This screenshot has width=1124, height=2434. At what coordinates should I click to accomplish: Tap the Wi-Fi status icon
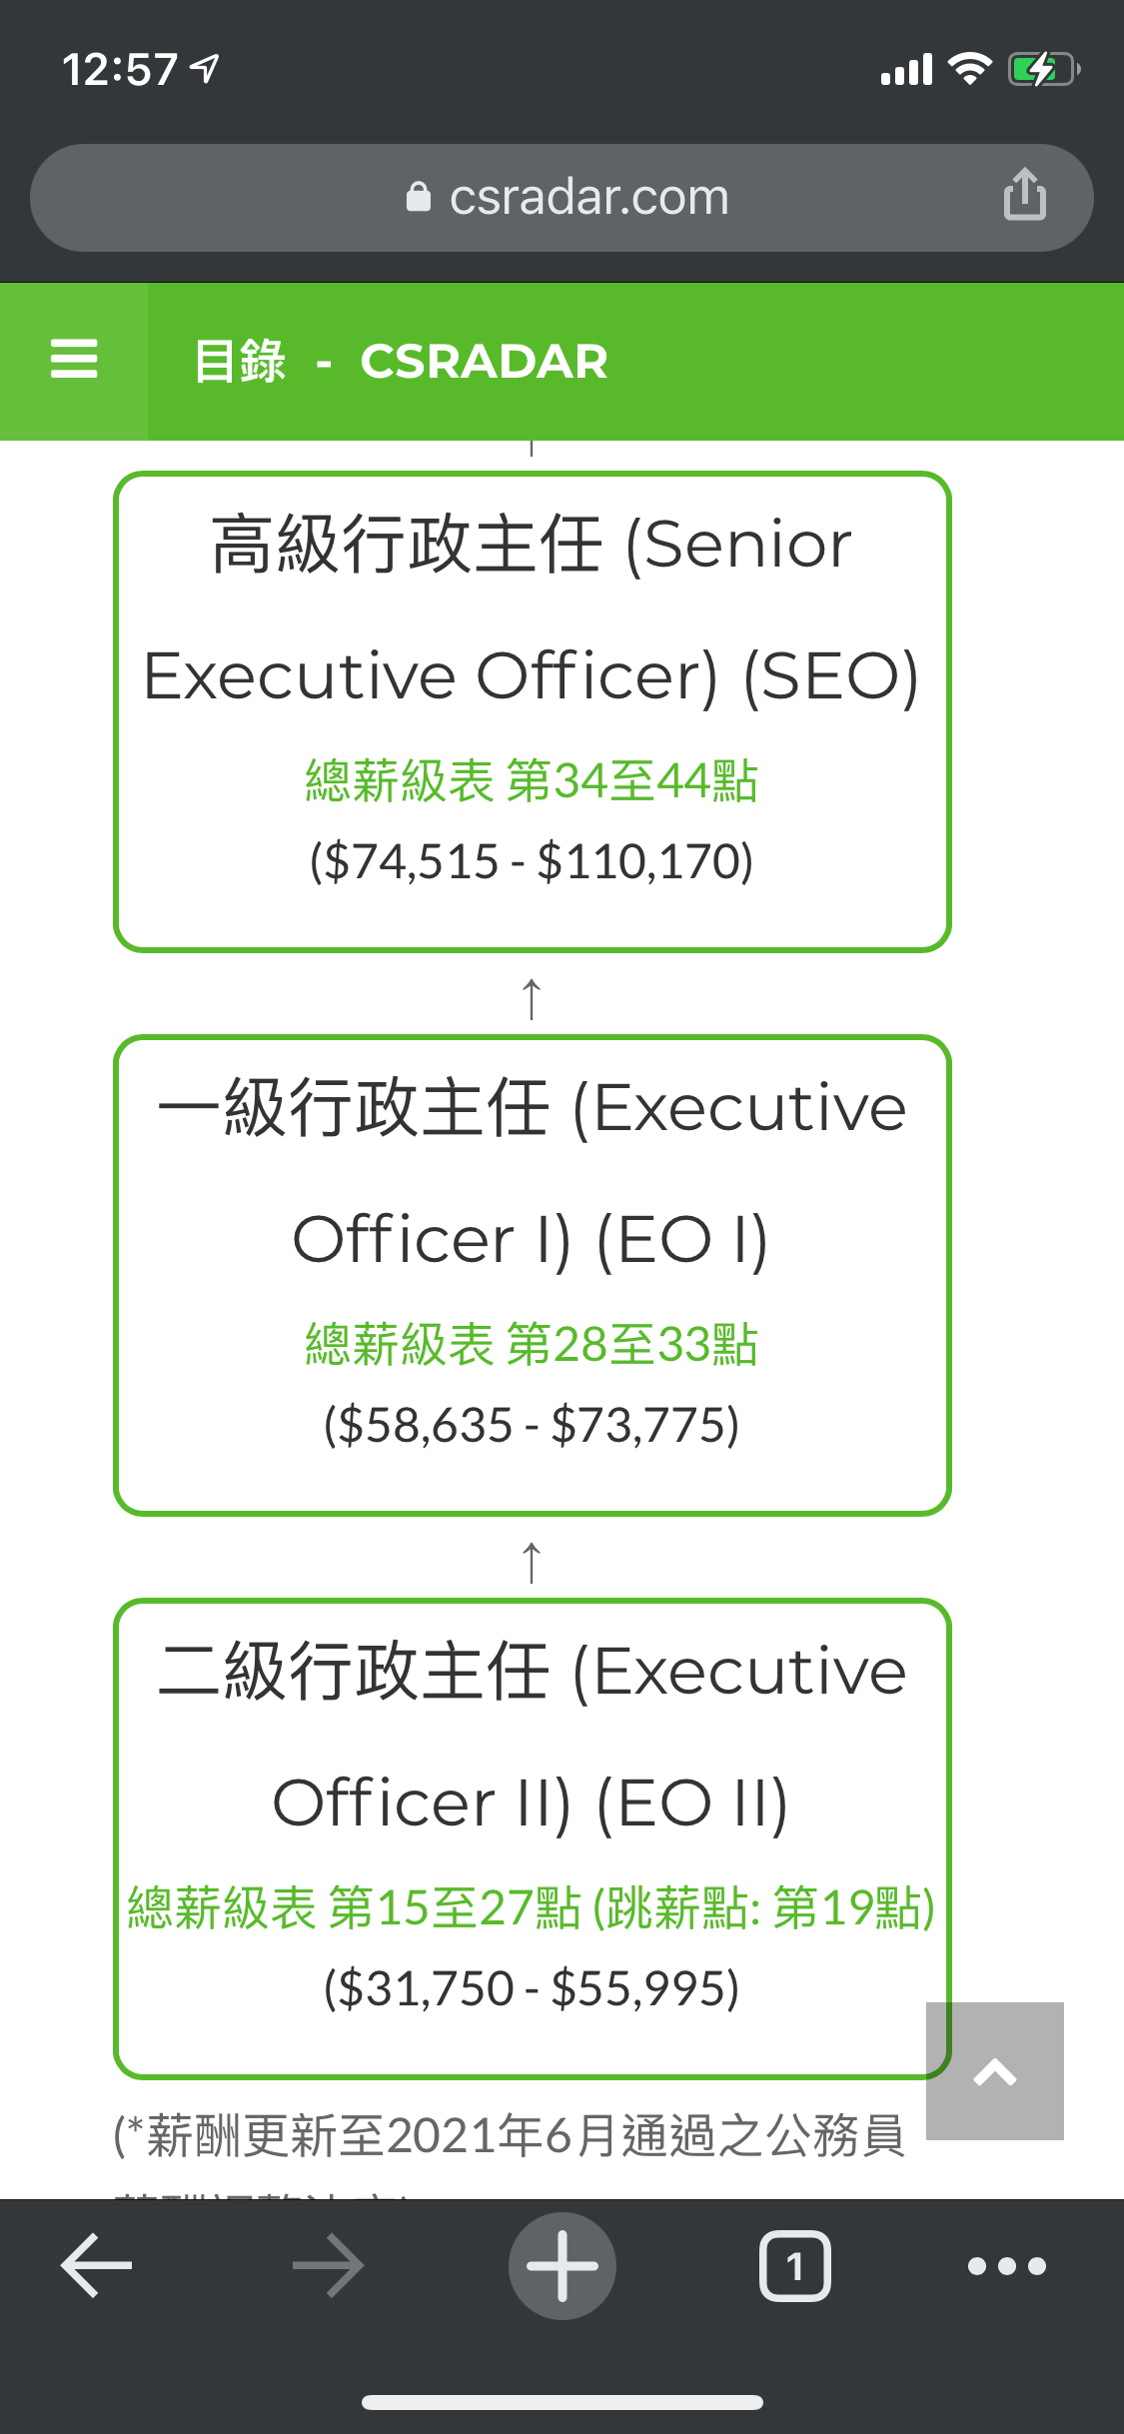coord(969,69)
